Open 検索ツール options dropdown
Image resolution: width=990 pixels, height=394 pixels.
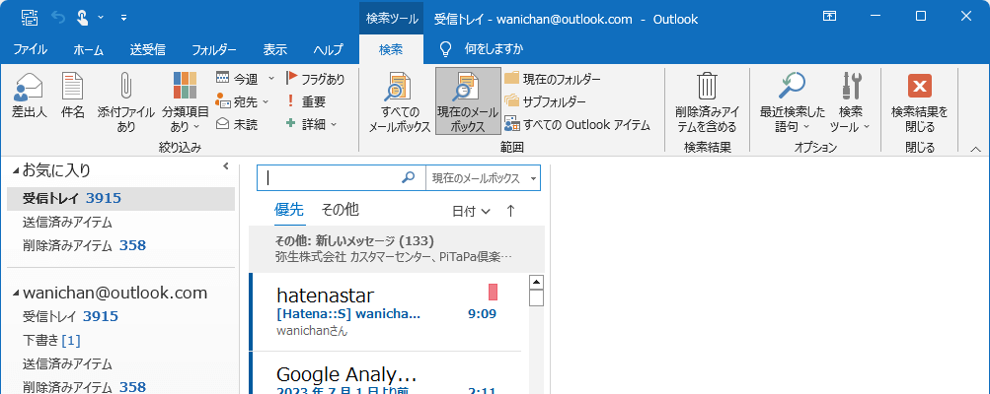click(850, 102)
